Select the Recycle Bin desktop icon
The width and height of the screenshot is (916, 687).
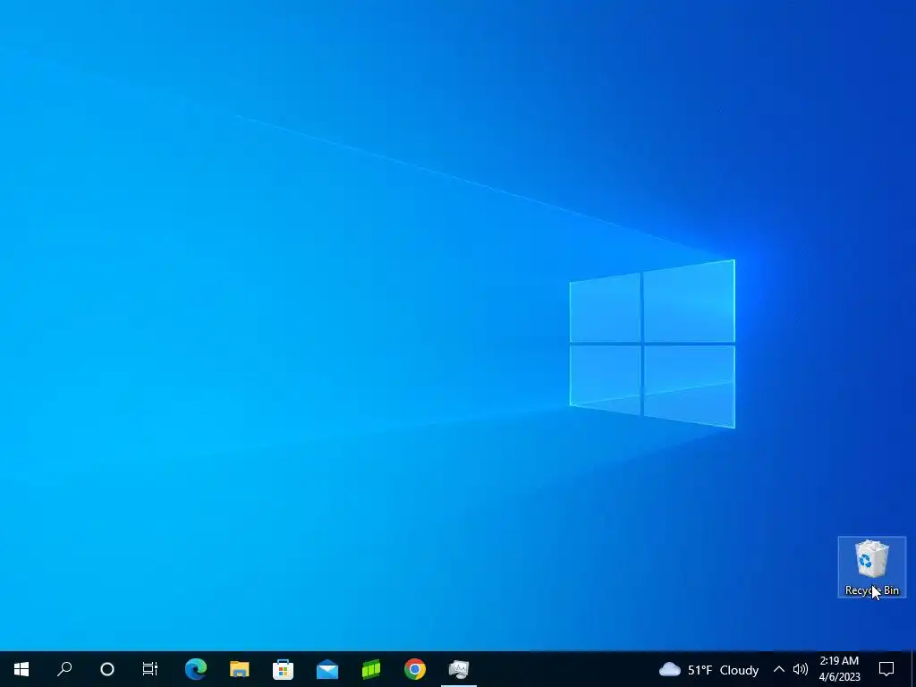(871, 567)
